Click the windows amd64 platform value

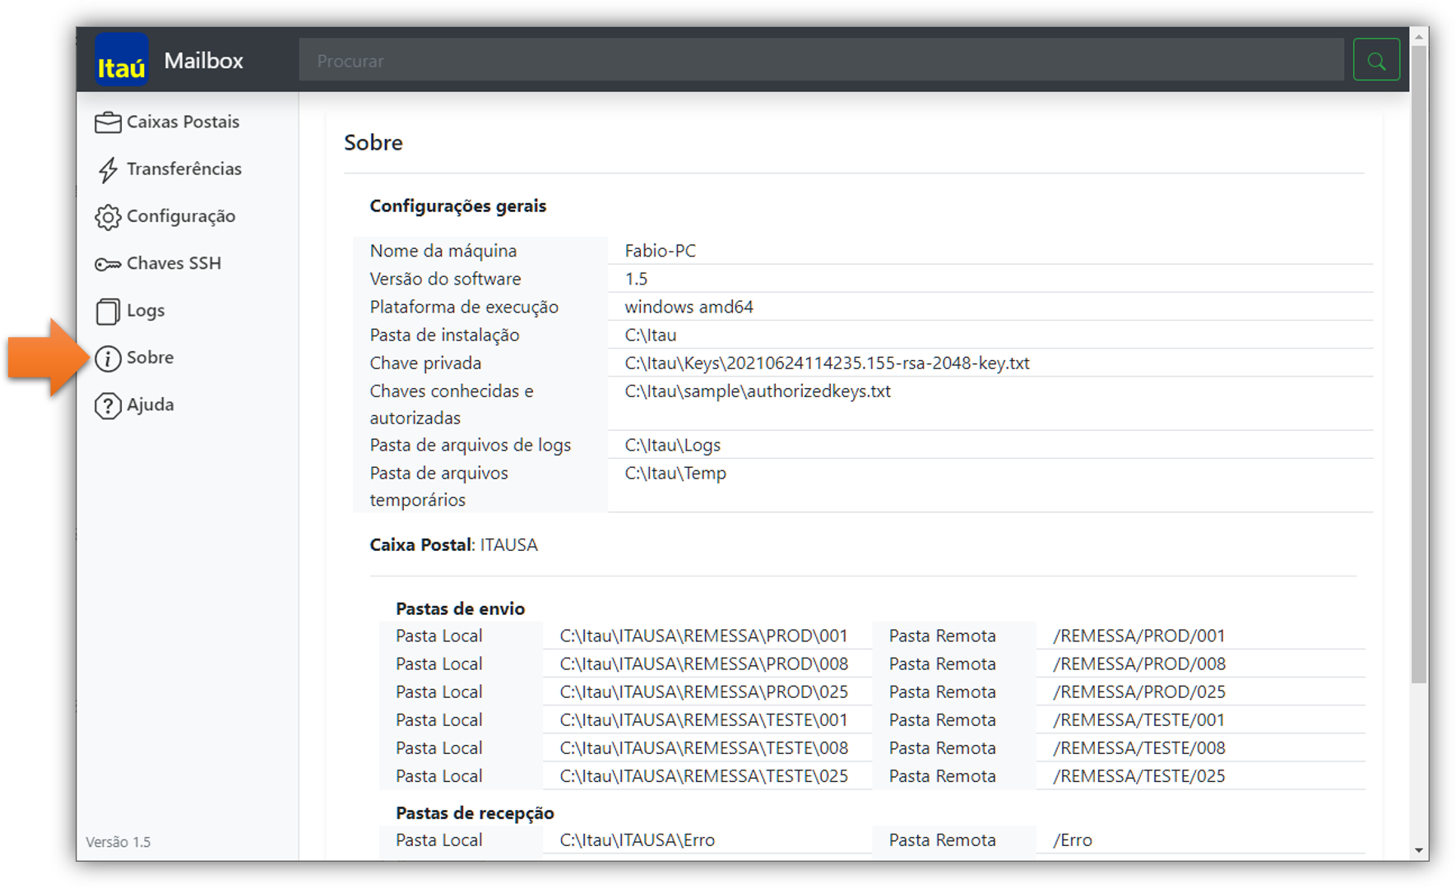(689, 307)
